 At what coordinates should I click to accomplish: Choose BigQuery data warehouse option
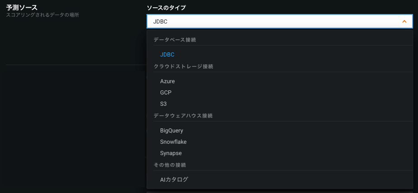tap(171, 131)
